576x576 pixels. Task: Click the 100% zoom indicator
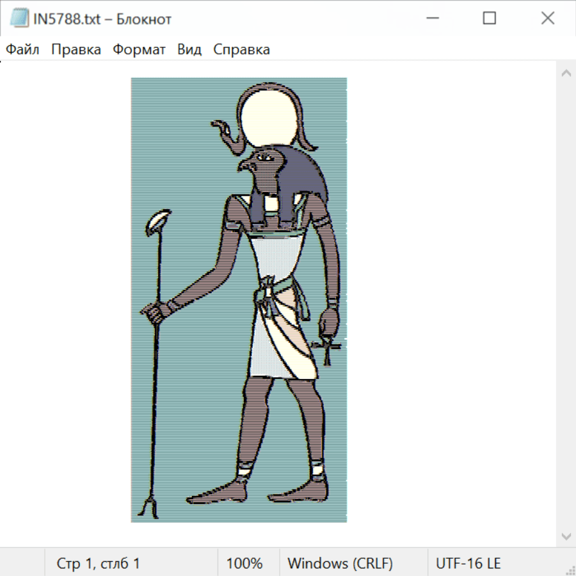244,563
